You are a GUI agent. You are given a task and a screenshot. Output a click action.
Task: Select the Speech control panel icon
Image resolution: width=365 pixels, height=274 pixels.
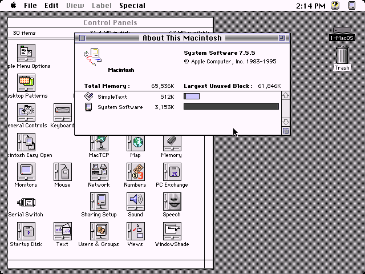172,202
